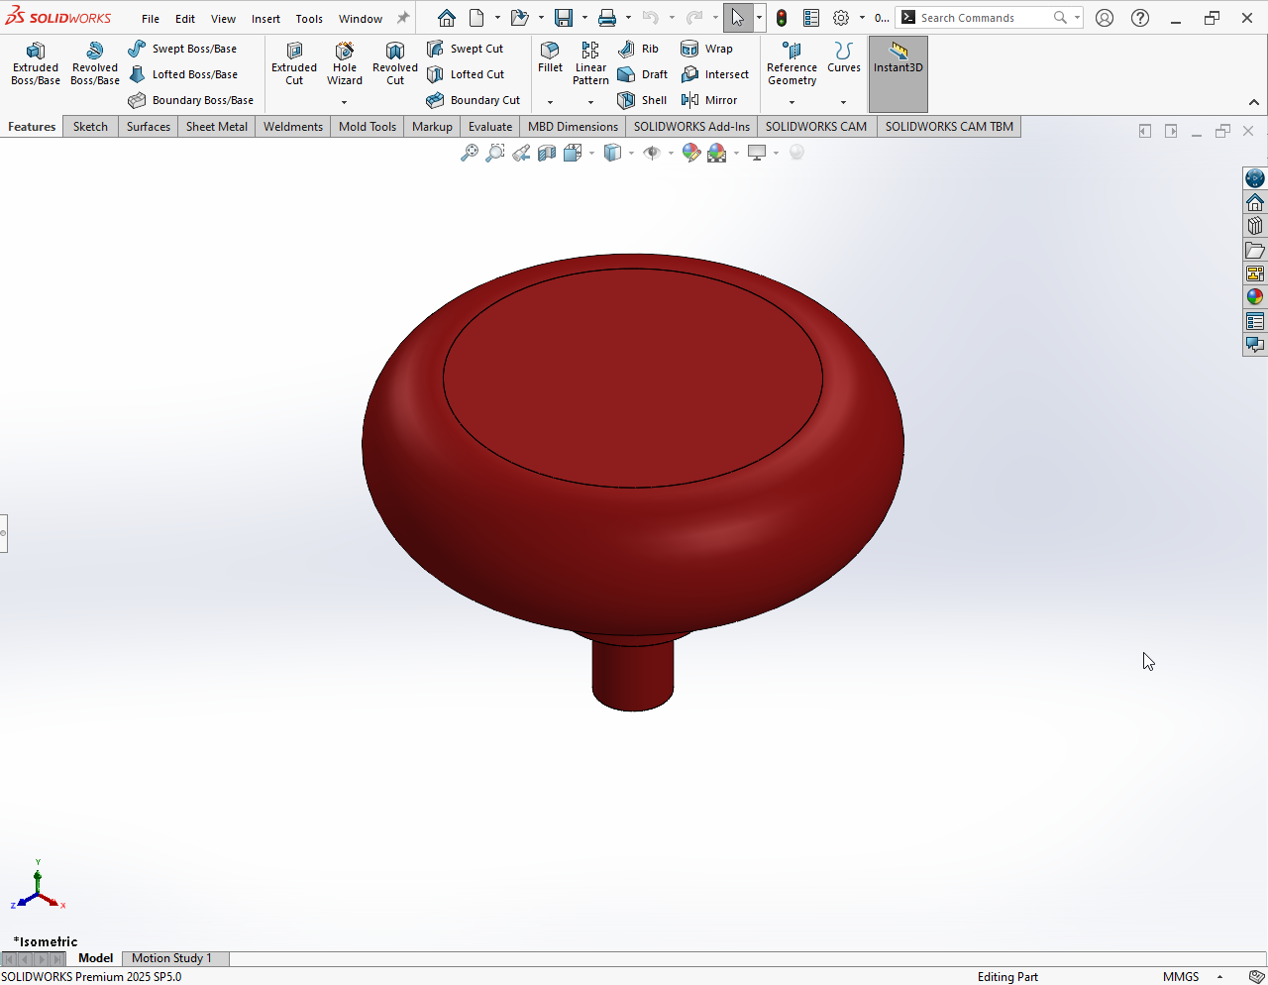Open the MMGS unit system dropdown

point(1219,977)
